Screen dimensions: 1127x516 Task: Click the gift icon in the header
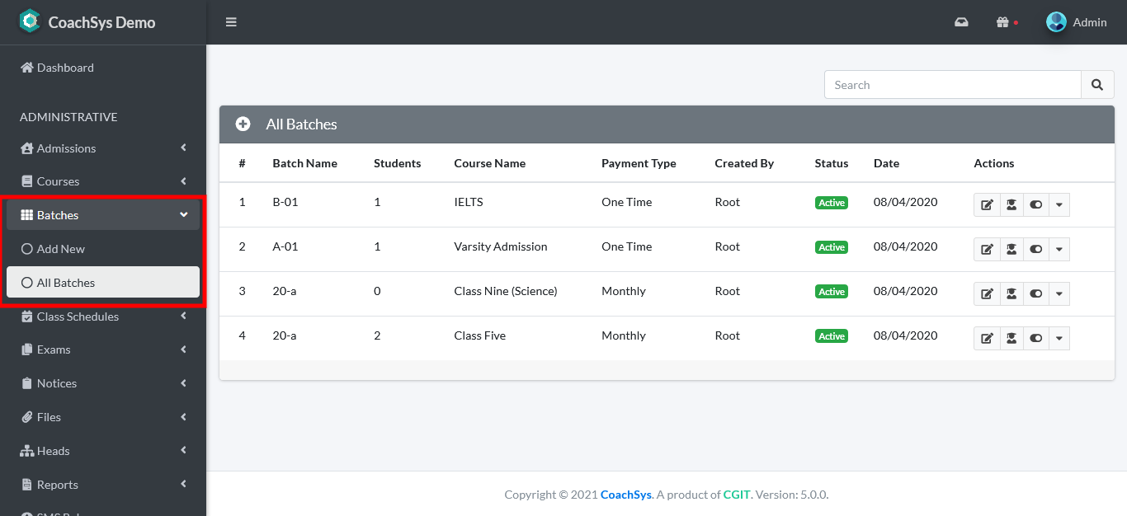[x=1002, y=22]
